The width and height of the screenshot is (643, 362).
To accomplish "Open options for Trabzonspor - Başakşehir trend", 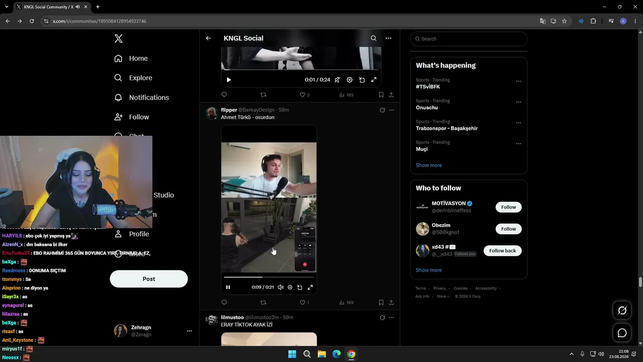I will point(518,123).
